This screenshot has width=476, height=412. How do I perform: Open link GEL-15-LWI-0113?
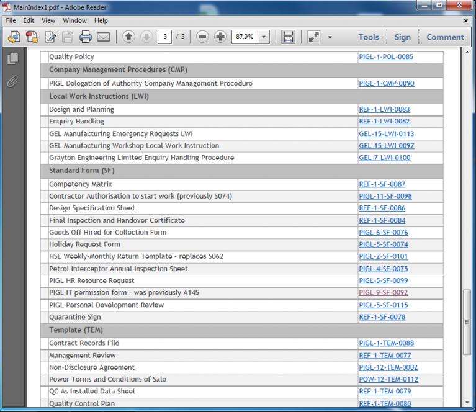tap(387, 133)
